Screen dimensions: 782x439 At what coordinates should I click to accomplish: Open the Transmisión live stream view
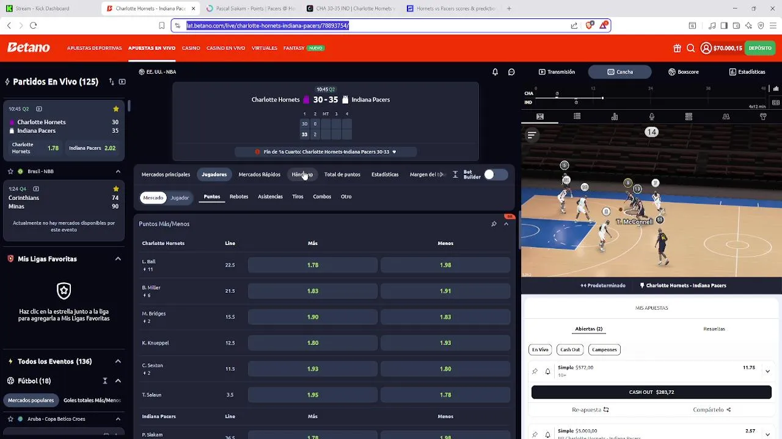[557, 72]
